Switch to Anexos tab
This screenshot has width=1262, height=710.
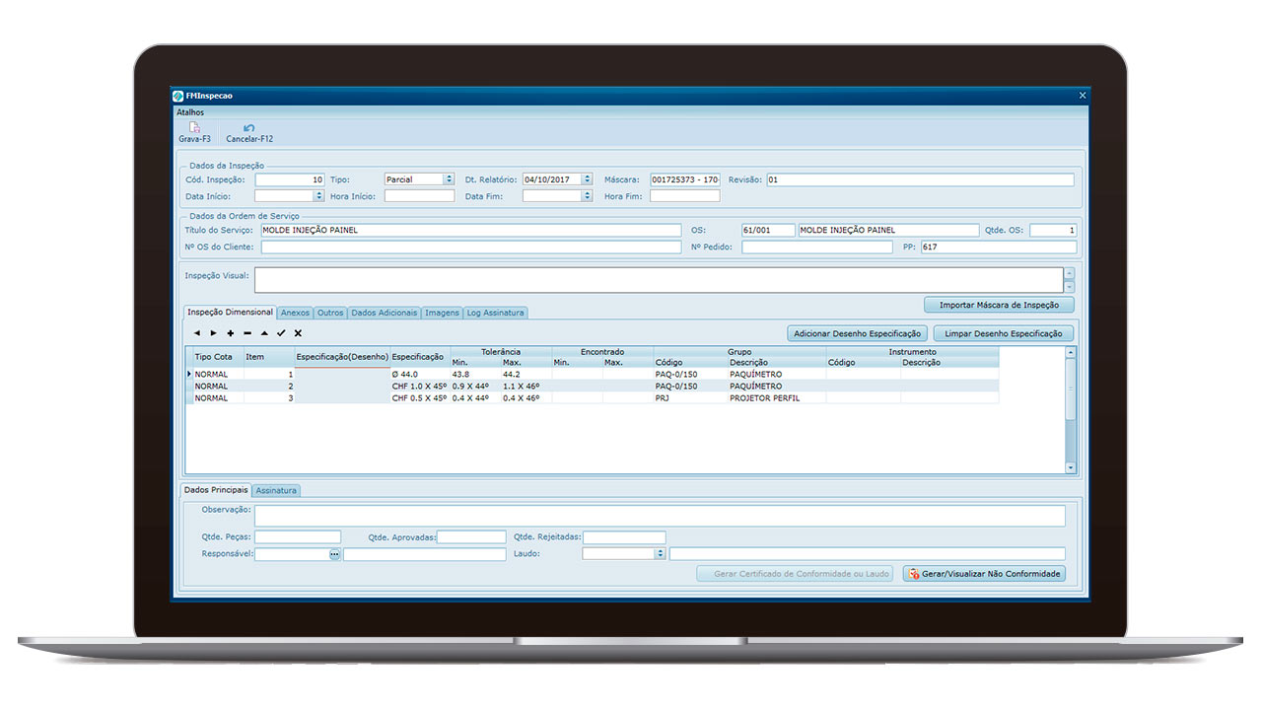(x=295, y=313)
